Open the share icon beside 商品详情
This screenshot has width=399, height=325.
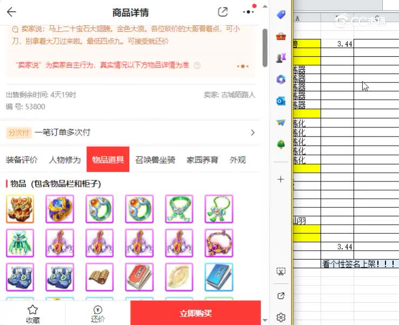[223, 12]
